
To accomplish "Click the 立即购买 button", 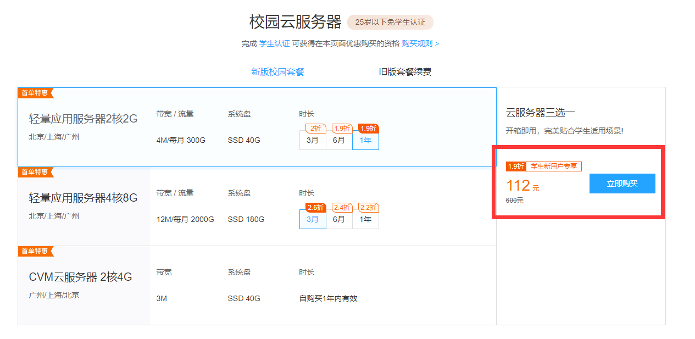I will tap(622, 184).
